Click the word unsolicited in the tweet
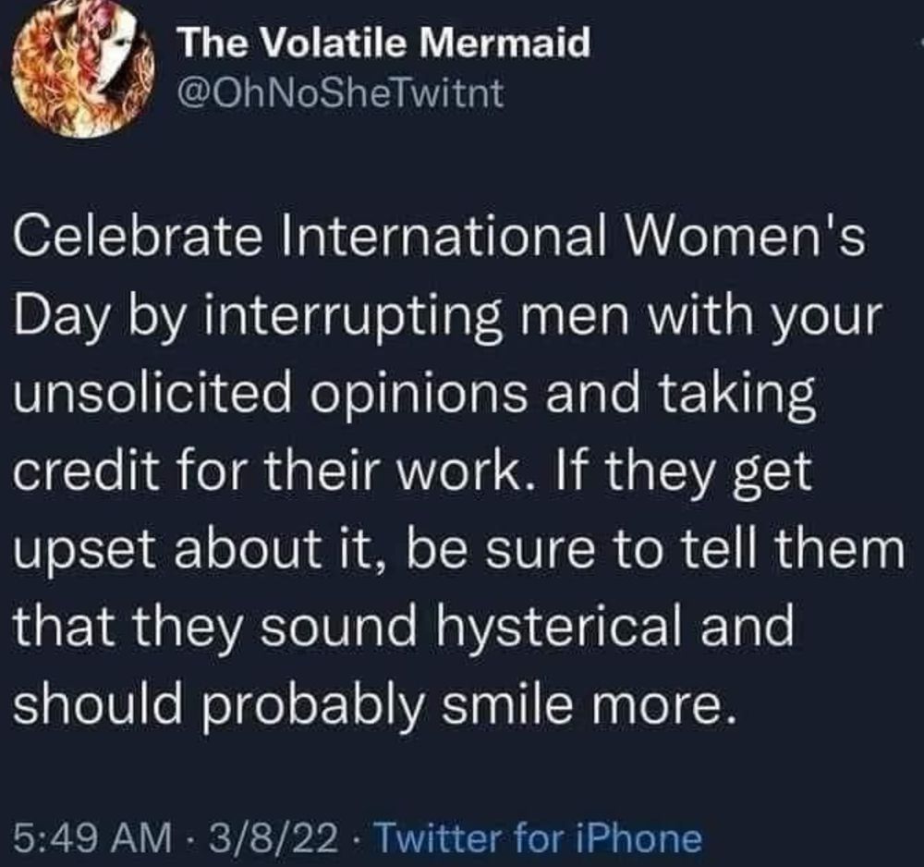Screen dimensions: 924x867 tap(152, 393)
